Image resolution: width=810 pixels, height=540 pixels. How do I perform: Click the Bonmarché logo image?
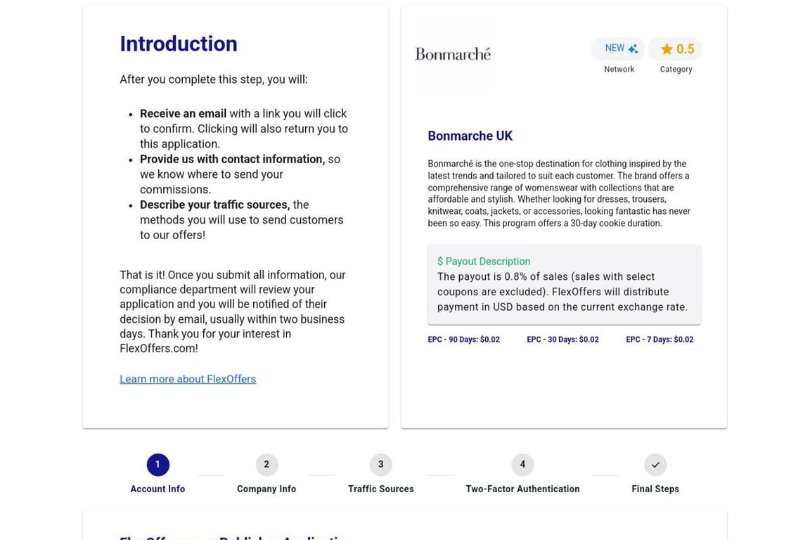tap(453, 53)
